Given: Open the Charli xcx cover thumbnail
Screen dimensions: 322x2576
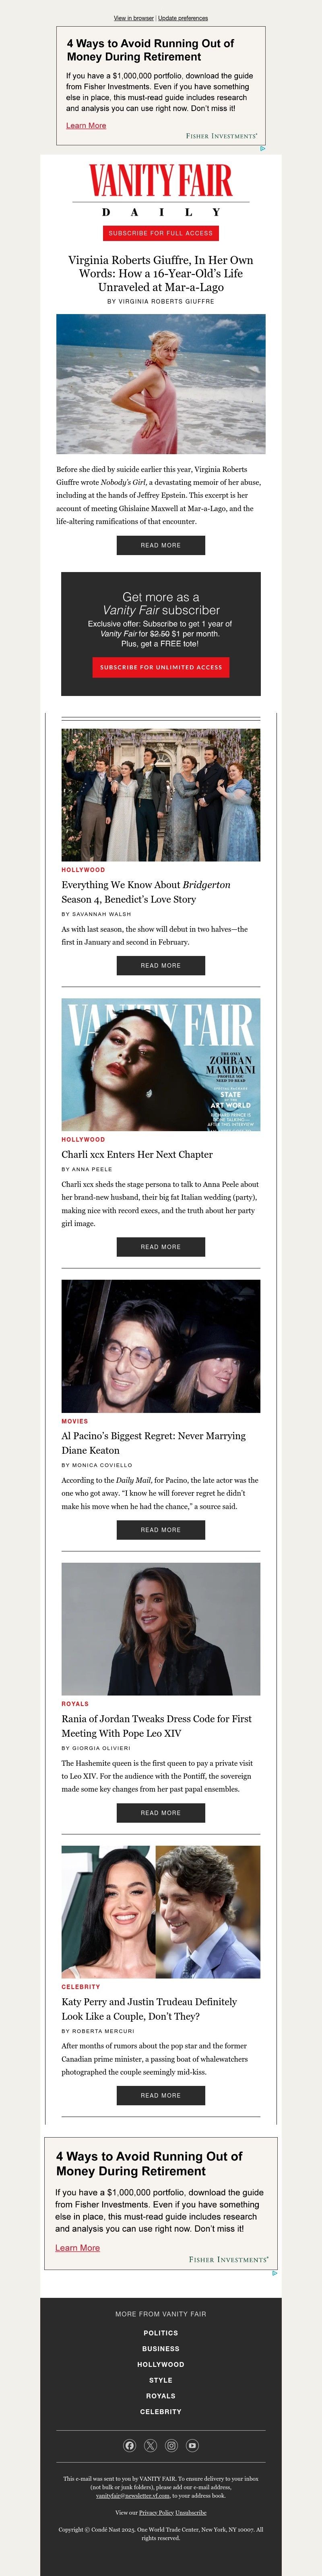Looking at the screenshot, I should tap(161, 1065).
